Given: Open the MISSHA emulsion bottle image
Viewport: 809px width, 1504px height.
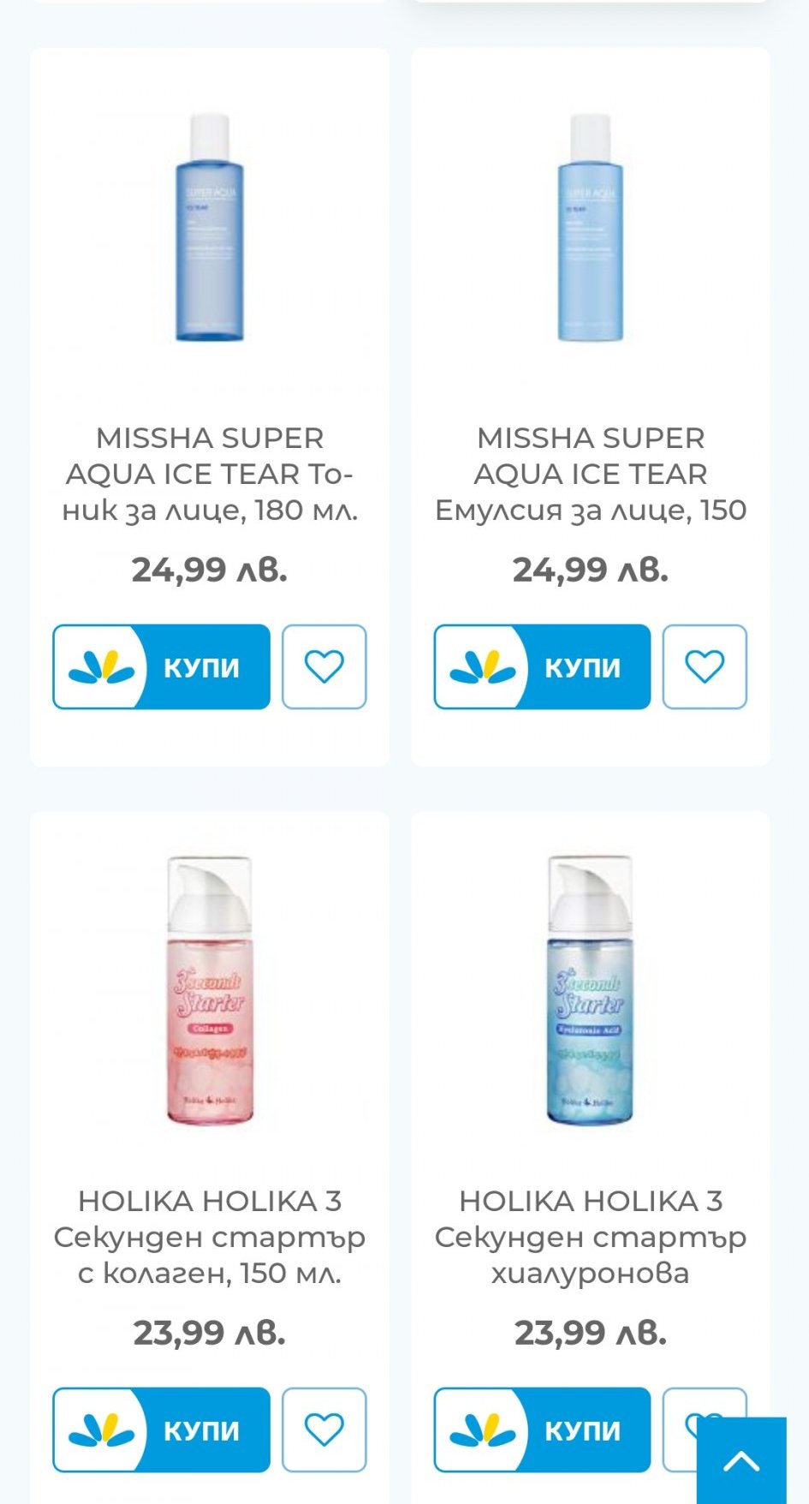Looking at the screenshot, I should 591,227.
